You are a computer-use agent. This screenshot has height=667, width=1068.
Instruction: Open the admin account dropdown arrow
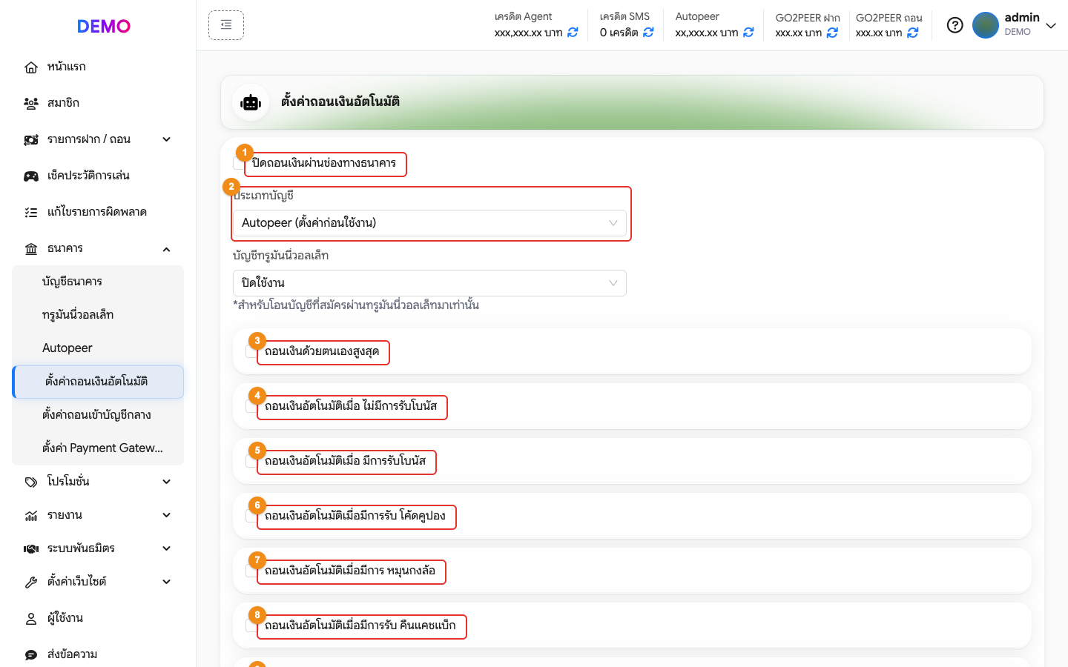tap(1051, 25)
